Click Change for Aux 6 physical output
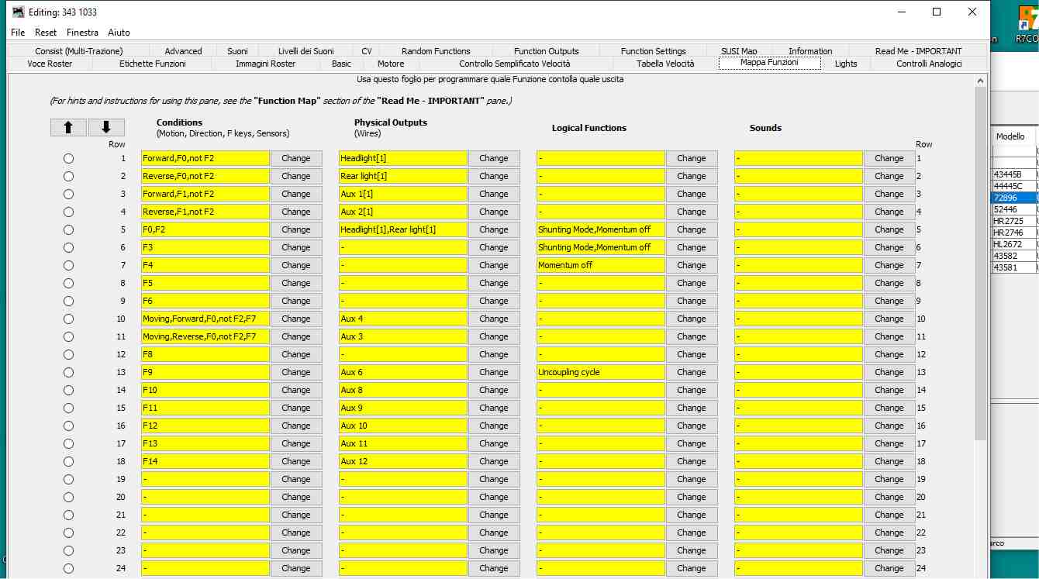The image size is (1039, 579). click(493, 372)
